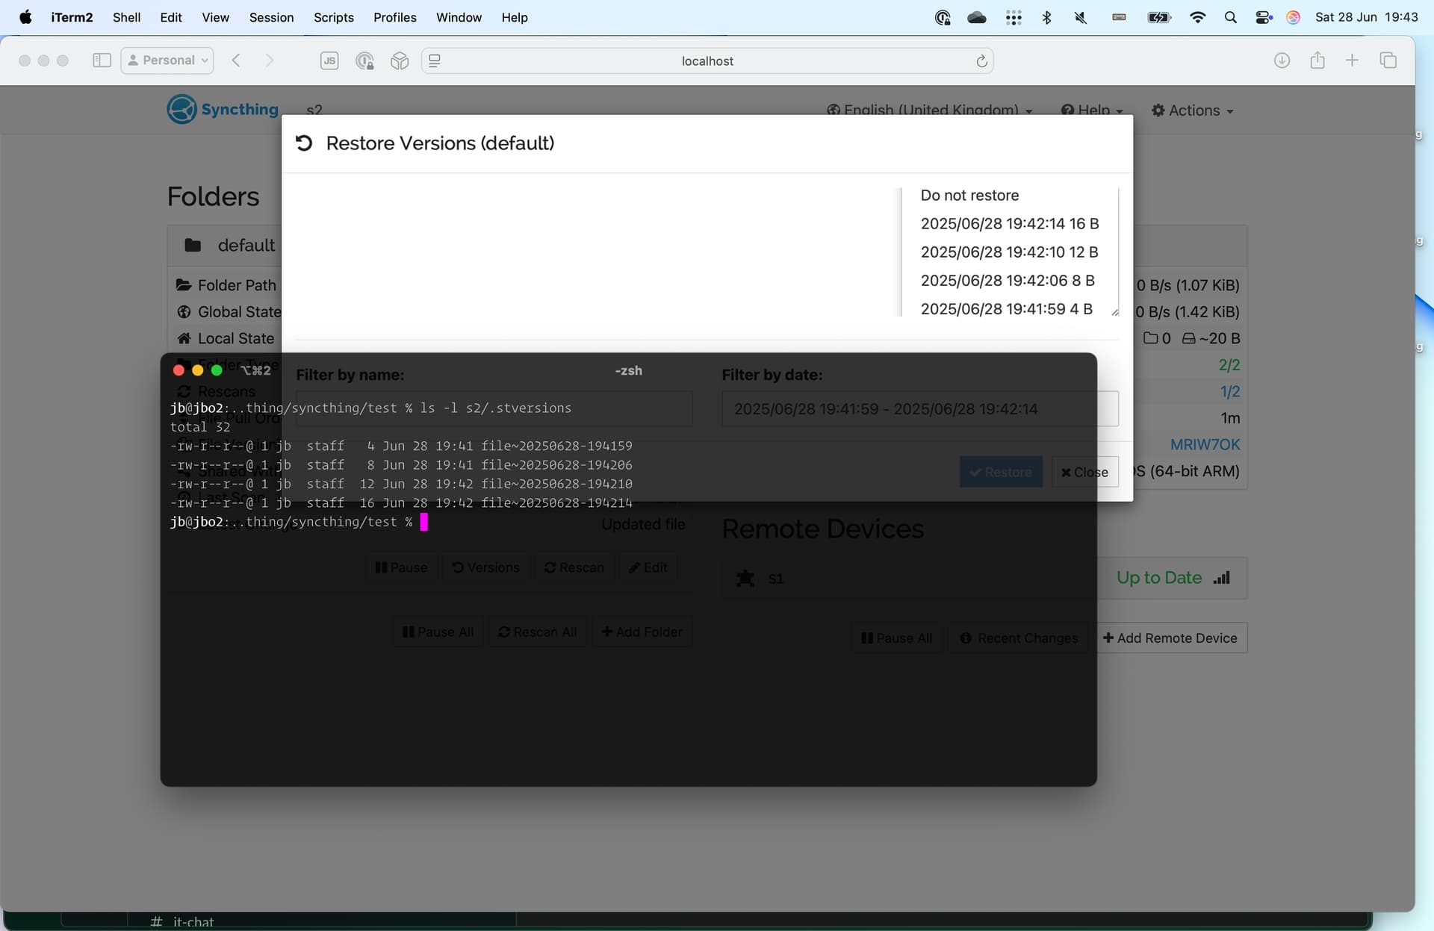Click the cloud icon in the menu bar
This screenshot has width=1434, height=931.
point(977,17)
